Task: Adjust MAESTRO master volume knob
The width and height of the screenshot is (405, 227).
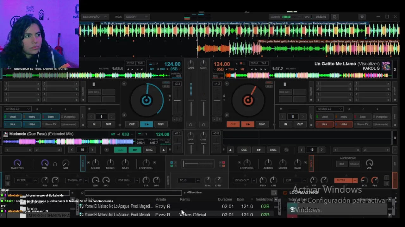Action: pos(17,163)
